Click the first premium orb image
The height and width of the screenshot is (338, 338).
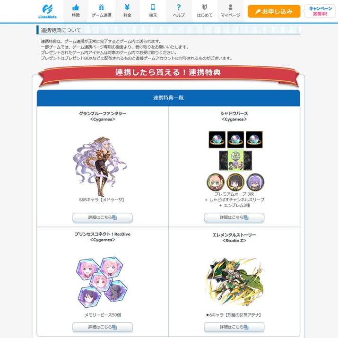point(217,139)
